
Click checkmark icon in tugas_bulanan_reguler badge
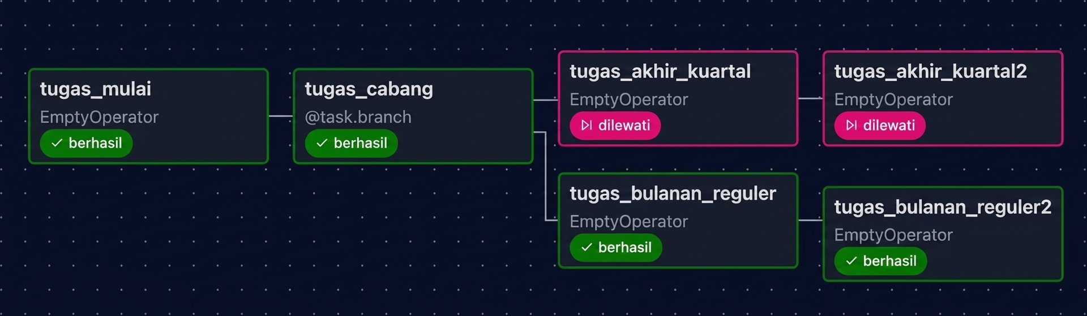587,248
